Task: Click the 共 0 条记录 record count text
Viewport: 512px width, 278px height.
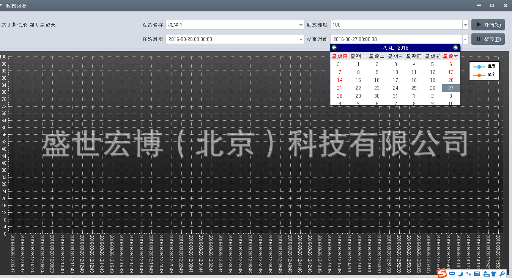Action: tap(14, 25)
